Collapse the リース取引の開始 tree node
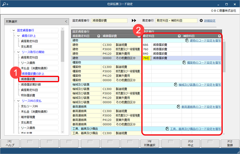The height and width of the screenshot is (154, 240). pyautogui.click(x=19, y=52)
